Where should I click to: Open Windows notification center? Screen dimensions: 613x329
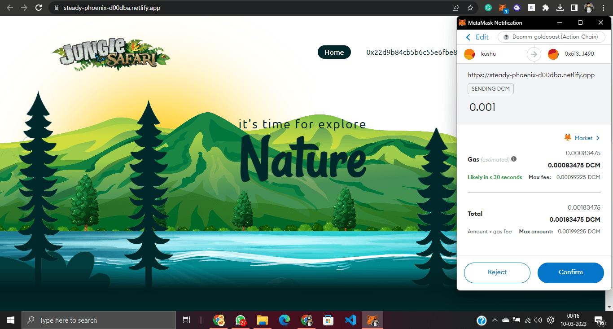(600, 320)
